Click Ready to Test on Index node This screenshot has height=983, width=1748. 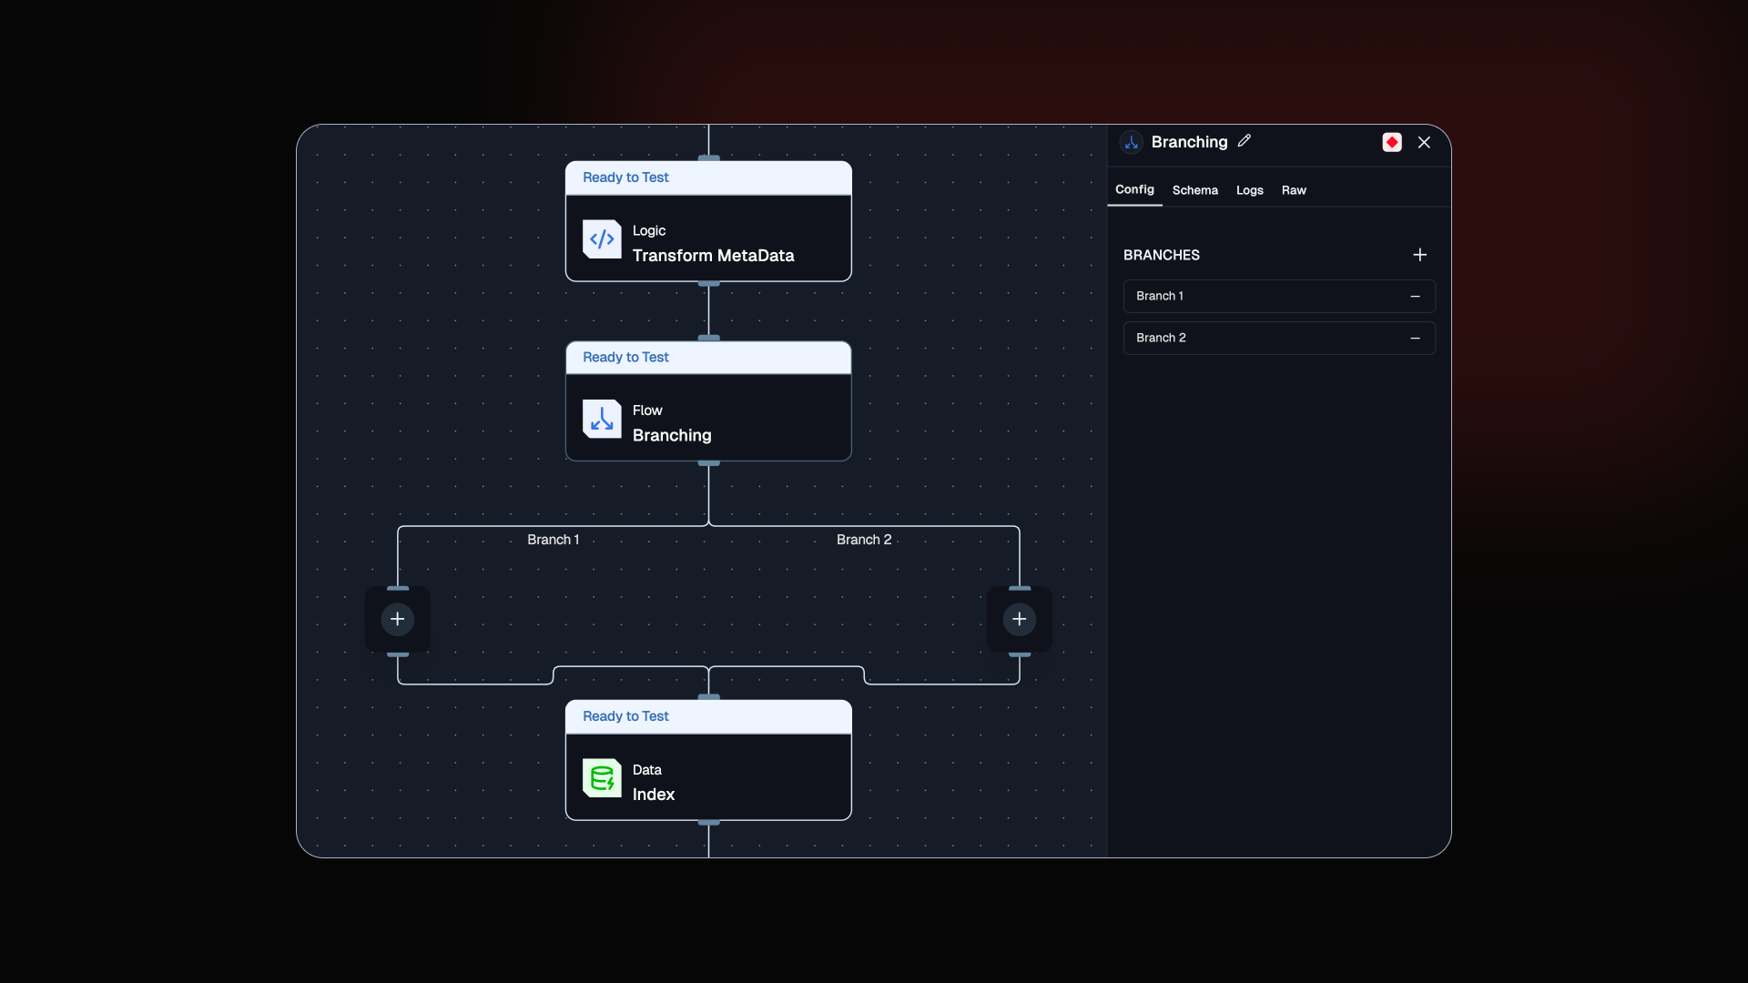(x=625, y=716)
